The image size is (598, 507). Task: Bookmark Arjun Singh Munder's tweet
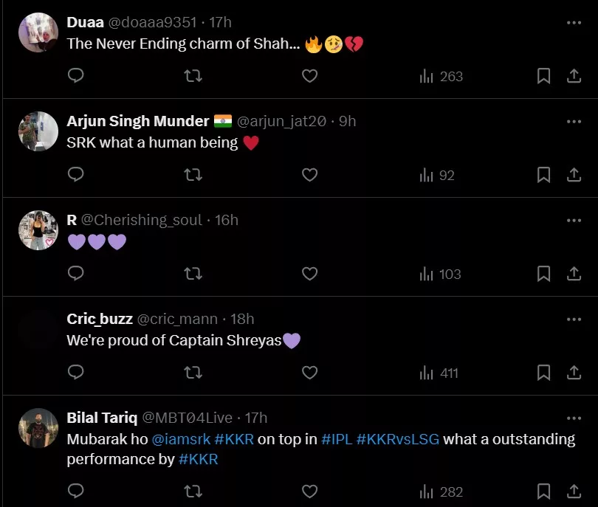(543, 175)
